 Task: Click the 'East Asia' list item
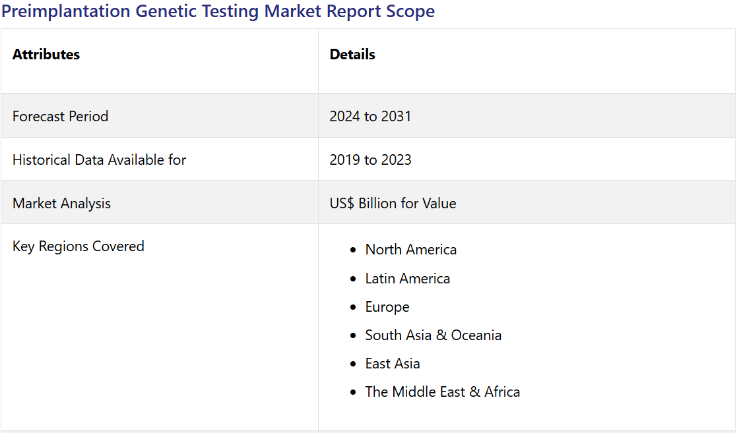click(393, 364)
